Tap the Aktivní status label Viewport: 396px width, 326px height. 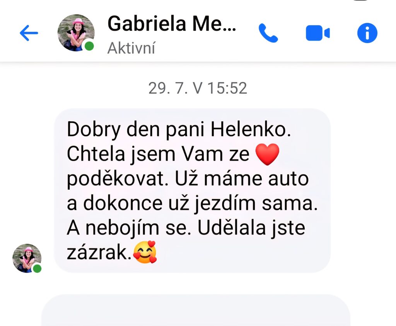pos(131,48)
